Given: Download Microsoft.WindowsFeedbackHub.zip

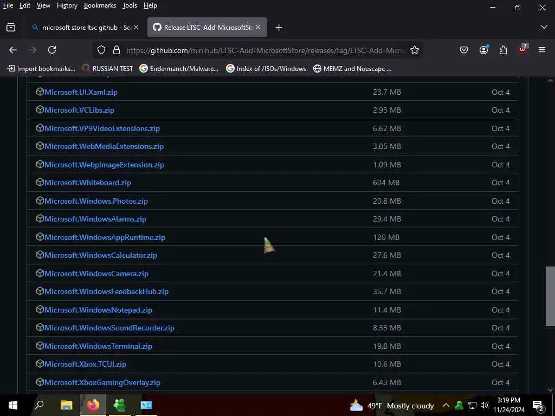Looking at the screenshot, I should click(106, 291).
